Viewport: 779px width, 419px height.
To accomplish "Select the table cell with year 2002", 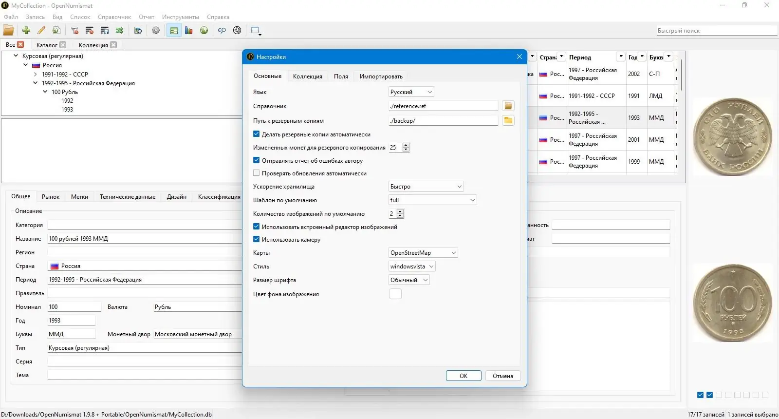I will [x=636, y=74].
